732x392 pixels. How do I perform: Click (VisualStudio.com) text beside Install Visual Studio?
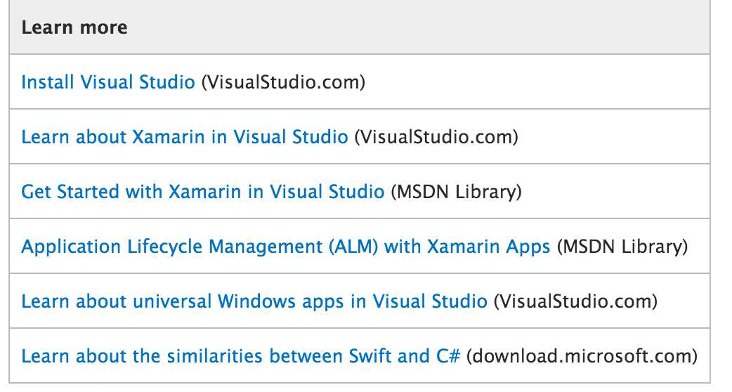point(283,83)
